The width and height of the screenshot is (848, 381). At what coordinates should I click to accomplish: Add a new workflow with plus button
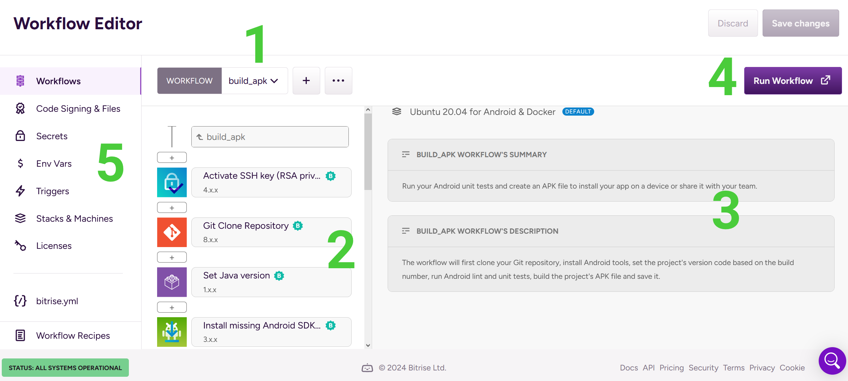[306, 81]
